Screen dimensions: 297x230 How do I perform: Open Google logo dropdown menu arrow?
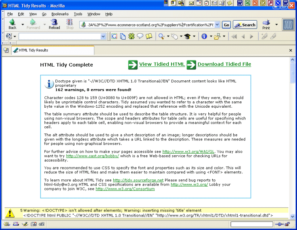pos(15,36)
